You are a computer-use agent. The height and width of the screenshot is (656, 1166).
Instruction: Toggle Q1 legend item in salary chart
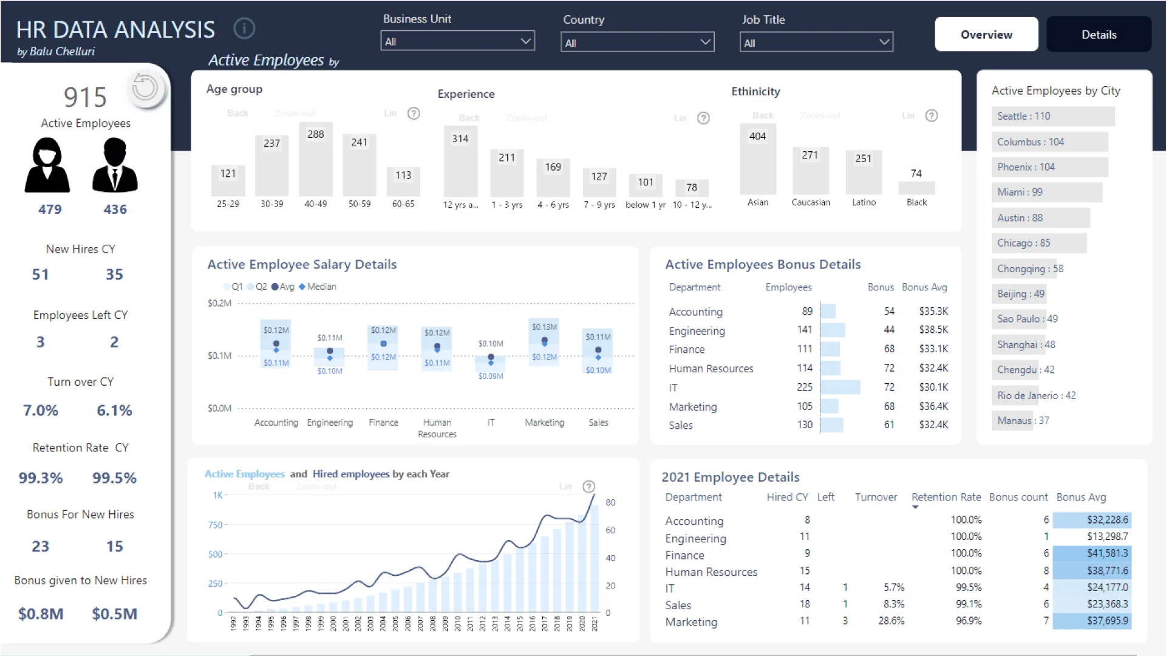[x=233, y=287]
